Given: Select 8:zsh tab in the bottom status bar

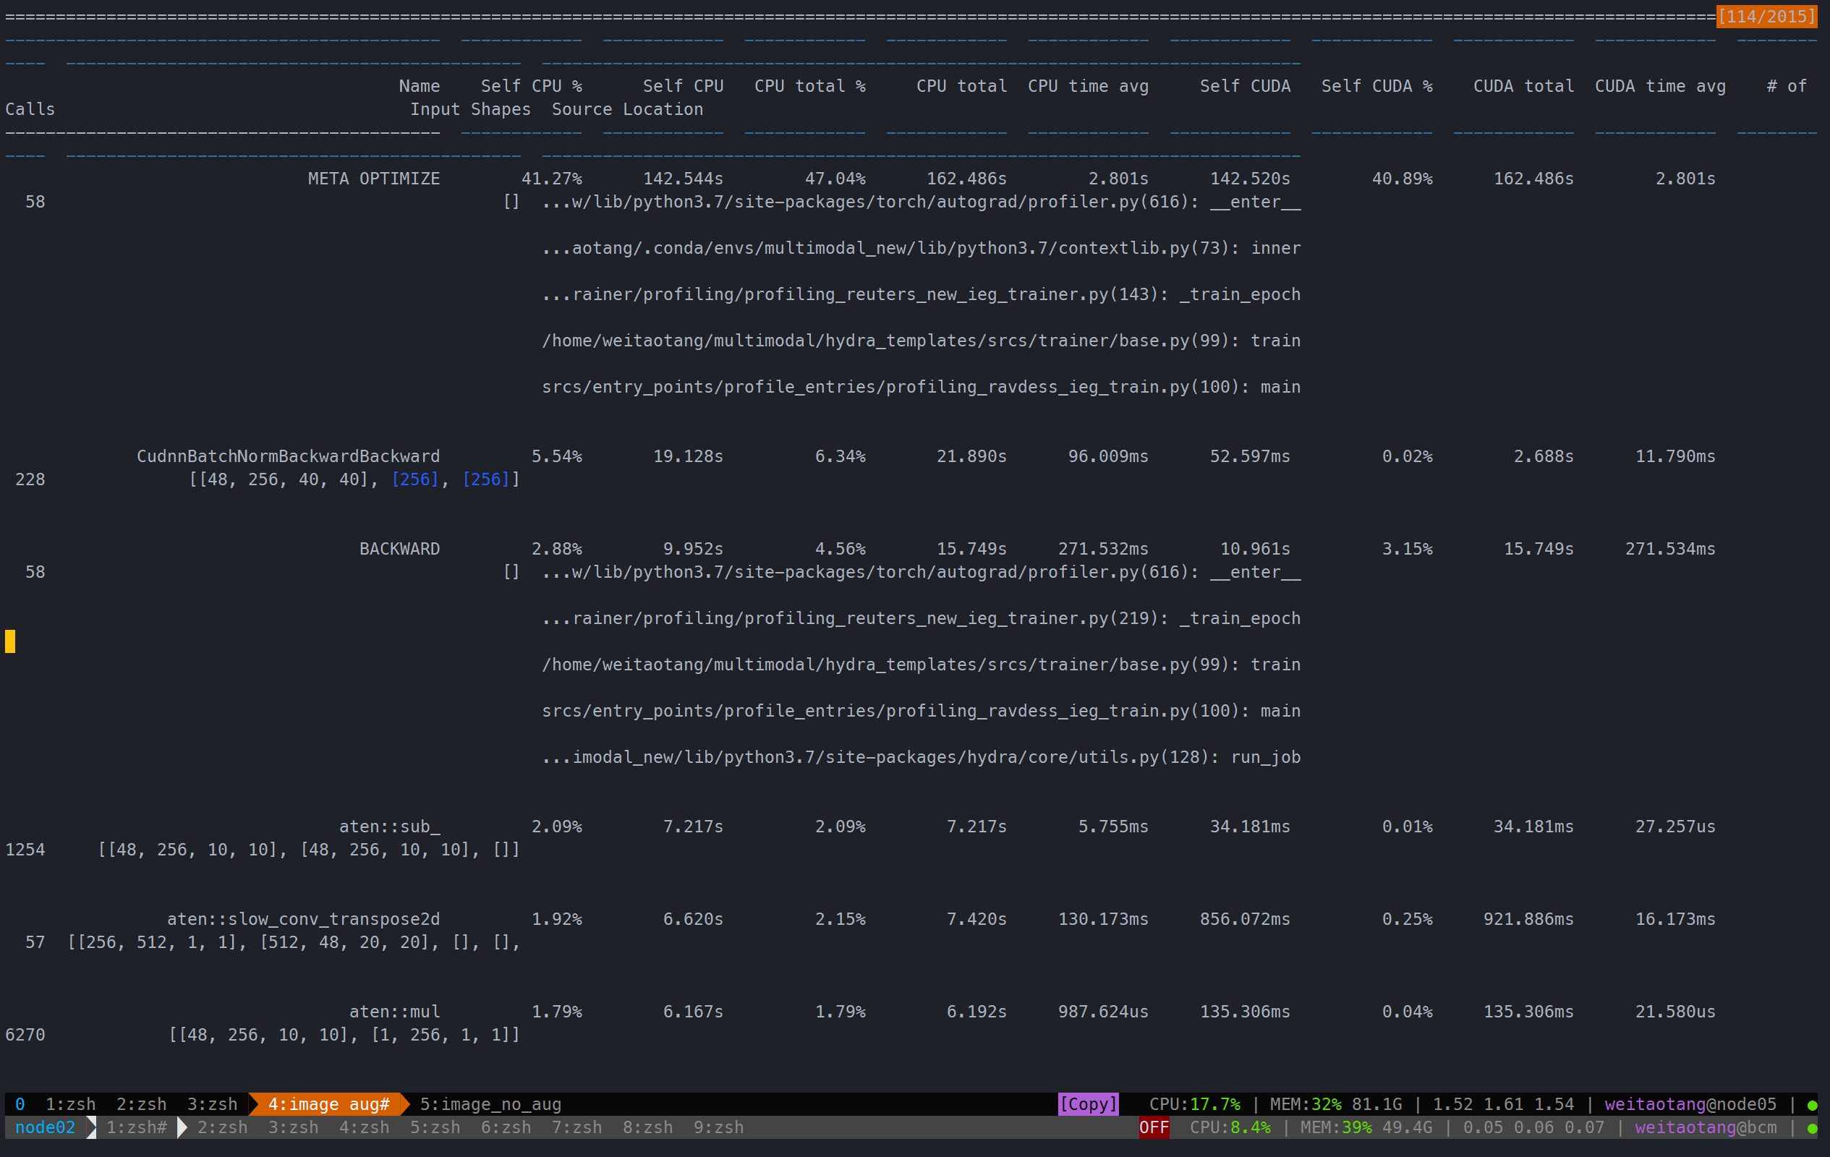Looking at the screenshot, I should click(x=648, y=1127).
